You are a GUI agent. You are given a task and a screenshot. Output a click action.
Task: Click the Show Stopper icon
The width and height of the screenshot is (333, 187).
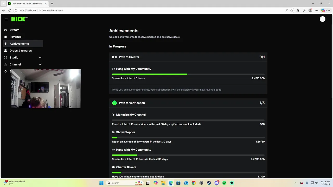point(113,132)
